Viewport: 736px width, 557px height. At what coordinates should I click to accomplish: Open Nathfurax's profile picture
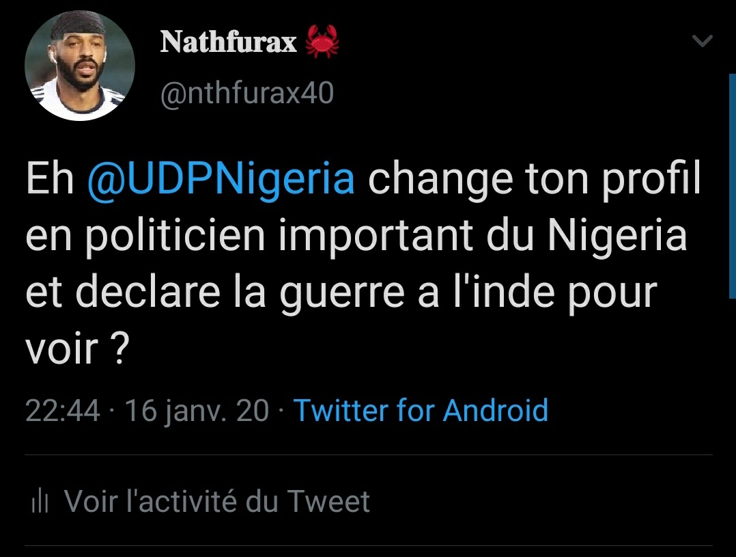coord(80,66)
